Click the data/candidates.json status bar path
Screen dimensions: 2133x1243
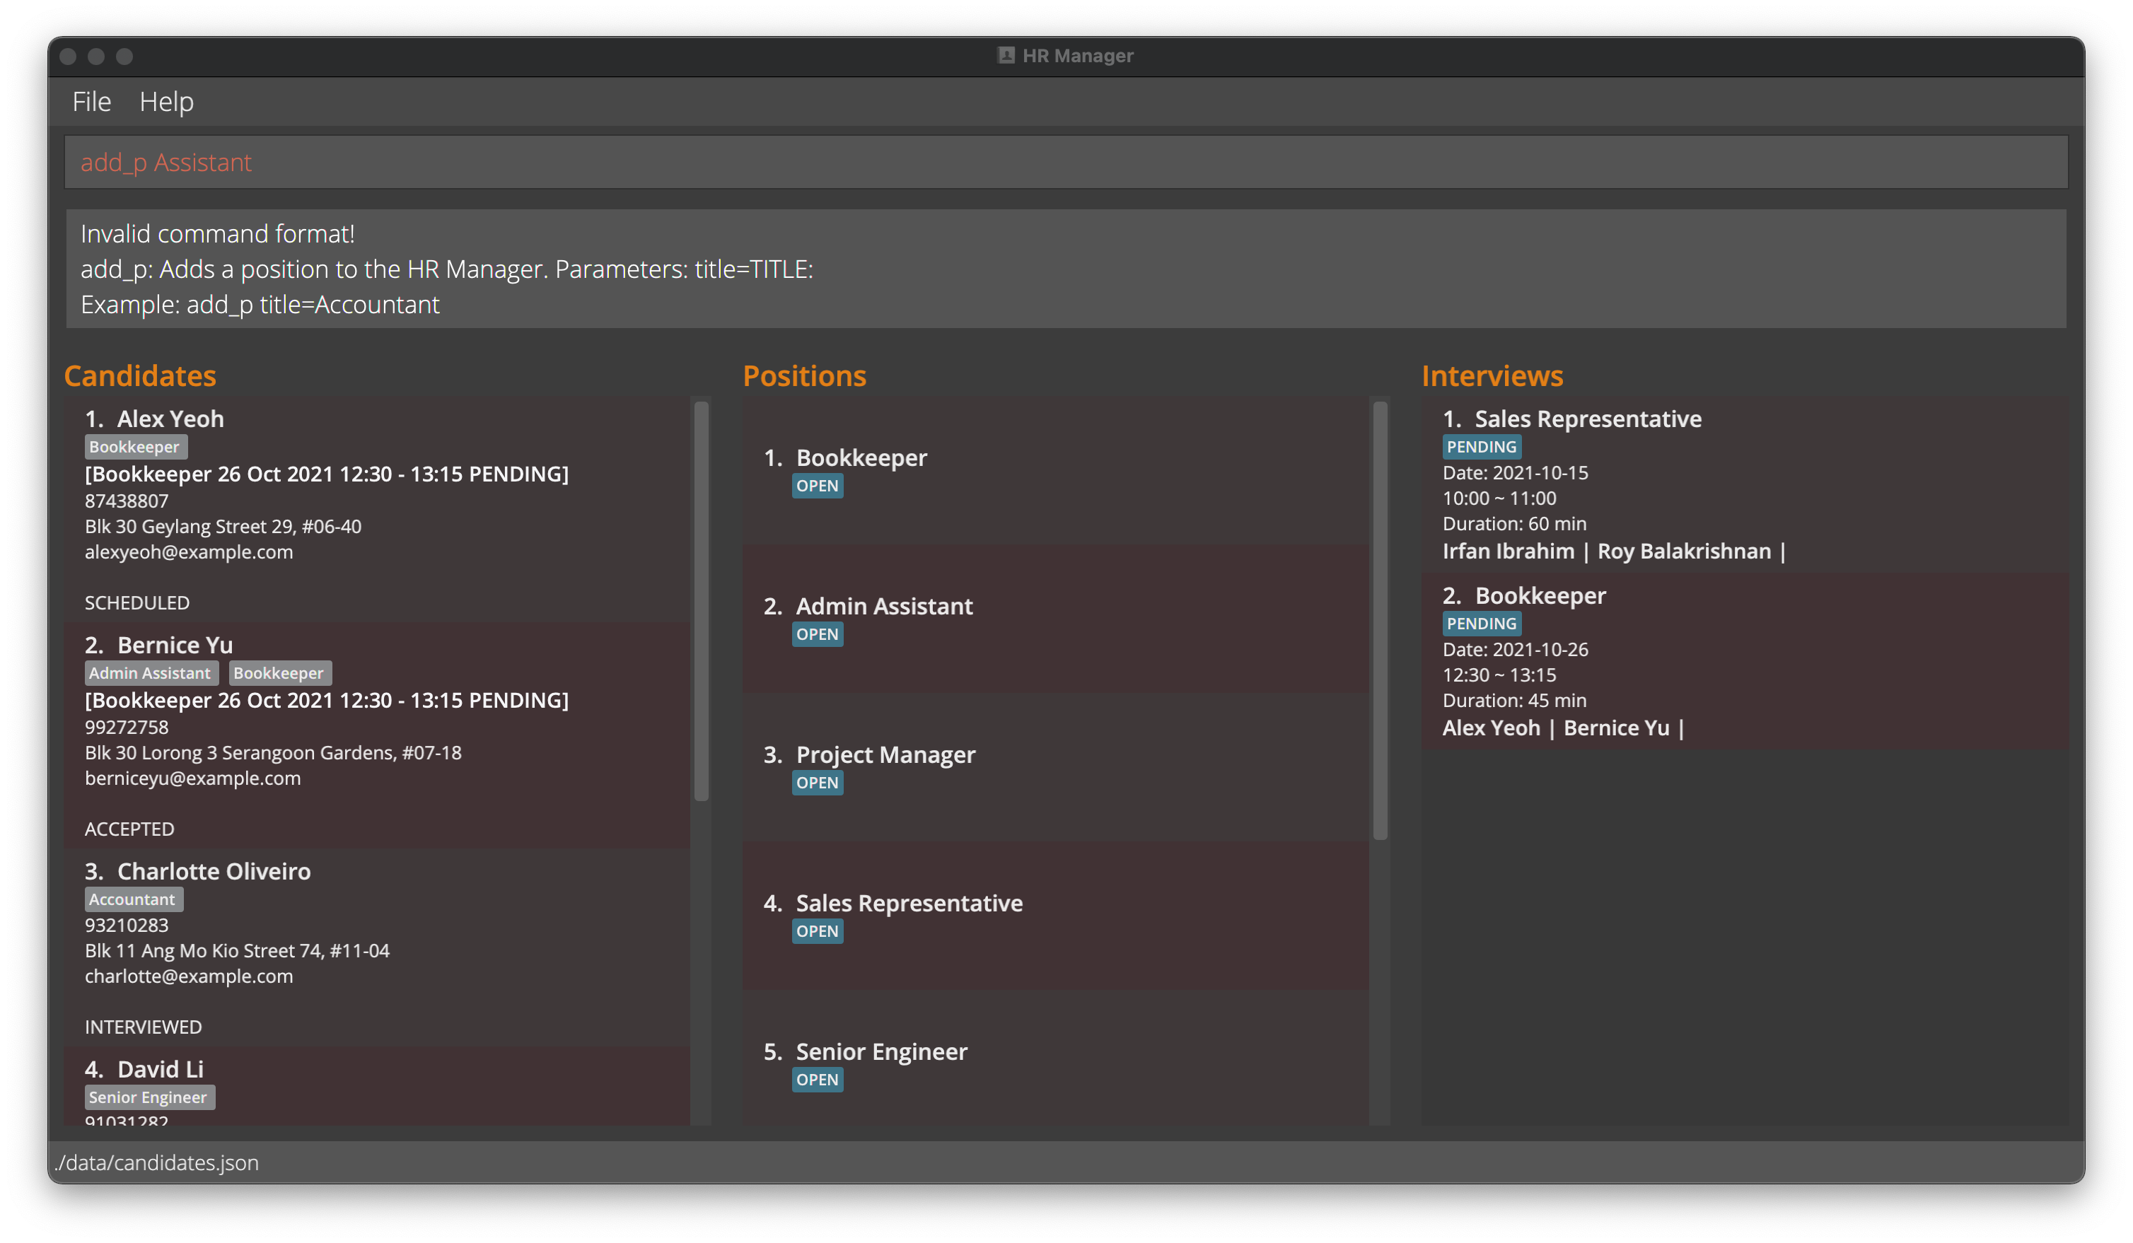click(158, 1162)
